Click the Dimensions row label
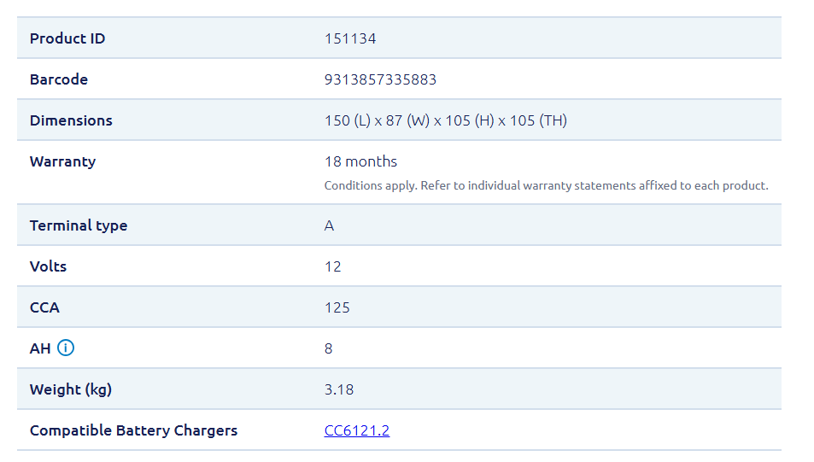The image size is (814, 462). (x=71, y=120)
